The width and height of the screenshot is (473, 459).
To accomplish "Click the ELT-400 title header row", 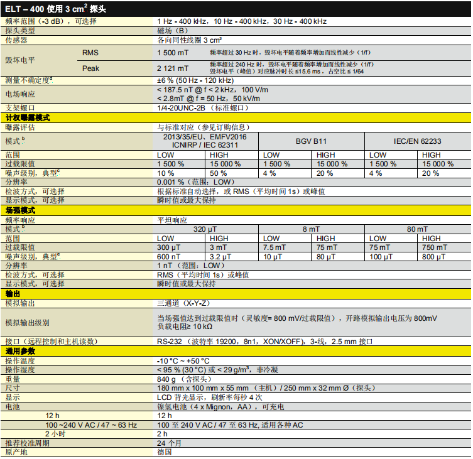I will pyautogui.click(x=236, y=9).
